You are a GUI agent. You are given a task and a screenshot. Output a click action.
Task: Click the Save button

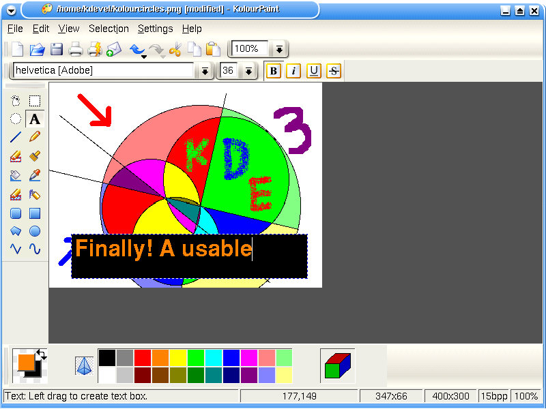click(57, 48)
